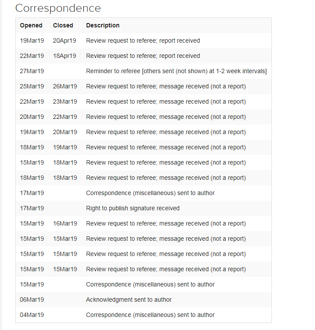Click the Description column header
315x330 pixels.
103,25
